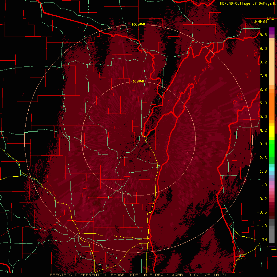The height and width of the screenshot is (277, 277).
Task: Pick the purple top band of the color bar
Action: [272, 31]
